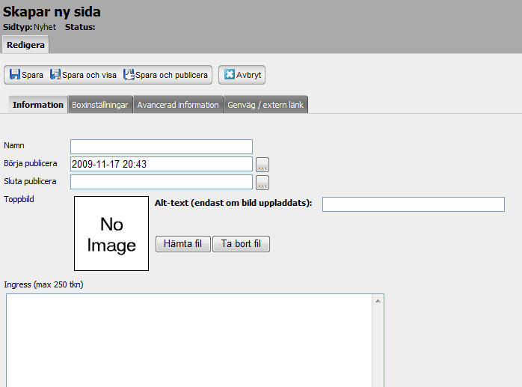Image resolution: width=522 pixels, height=387 pixels.
Task: Click the Sidtyp value 'Nyhet'
Action: pos(45,27)
